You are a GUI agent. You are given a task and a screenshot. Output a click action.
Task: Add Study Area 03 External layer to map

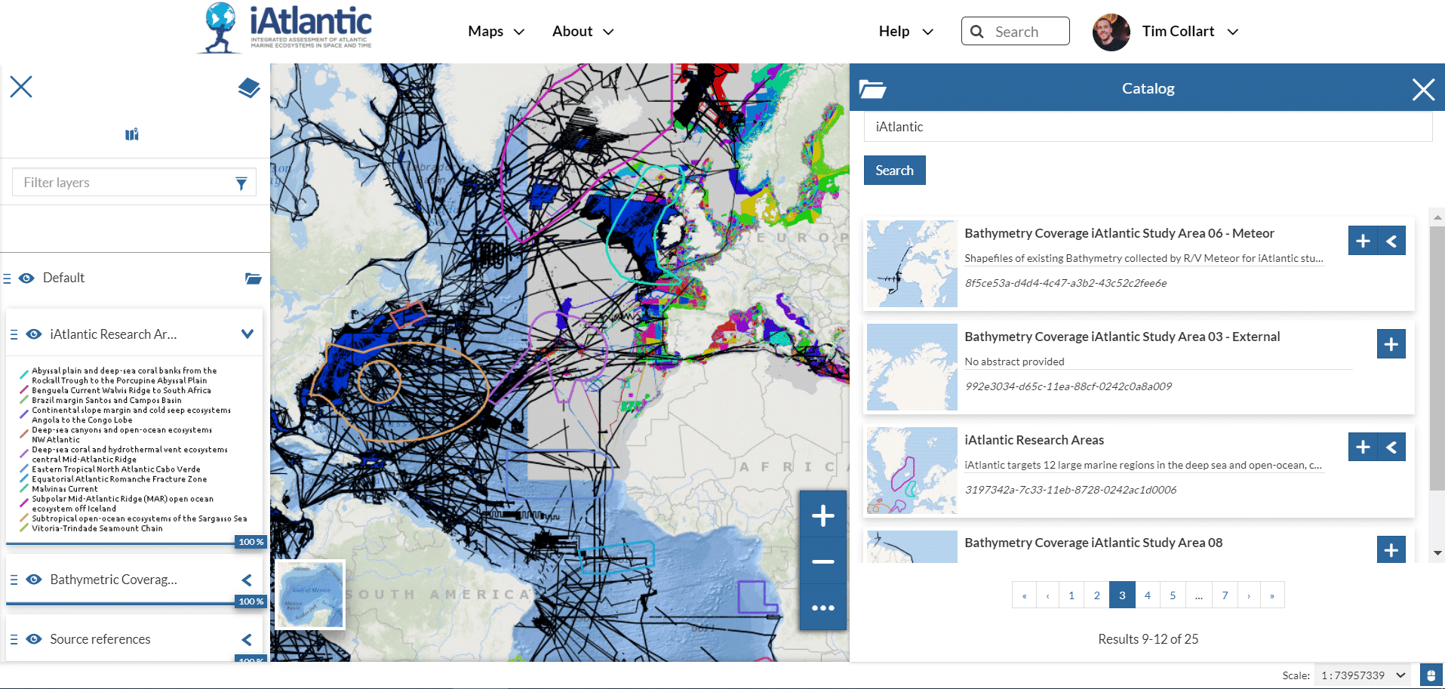click(1391, 344)
